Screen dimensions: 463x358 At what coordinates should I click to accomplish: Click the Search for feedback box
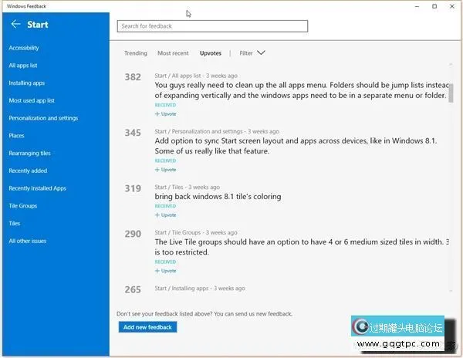coord(212,26)
